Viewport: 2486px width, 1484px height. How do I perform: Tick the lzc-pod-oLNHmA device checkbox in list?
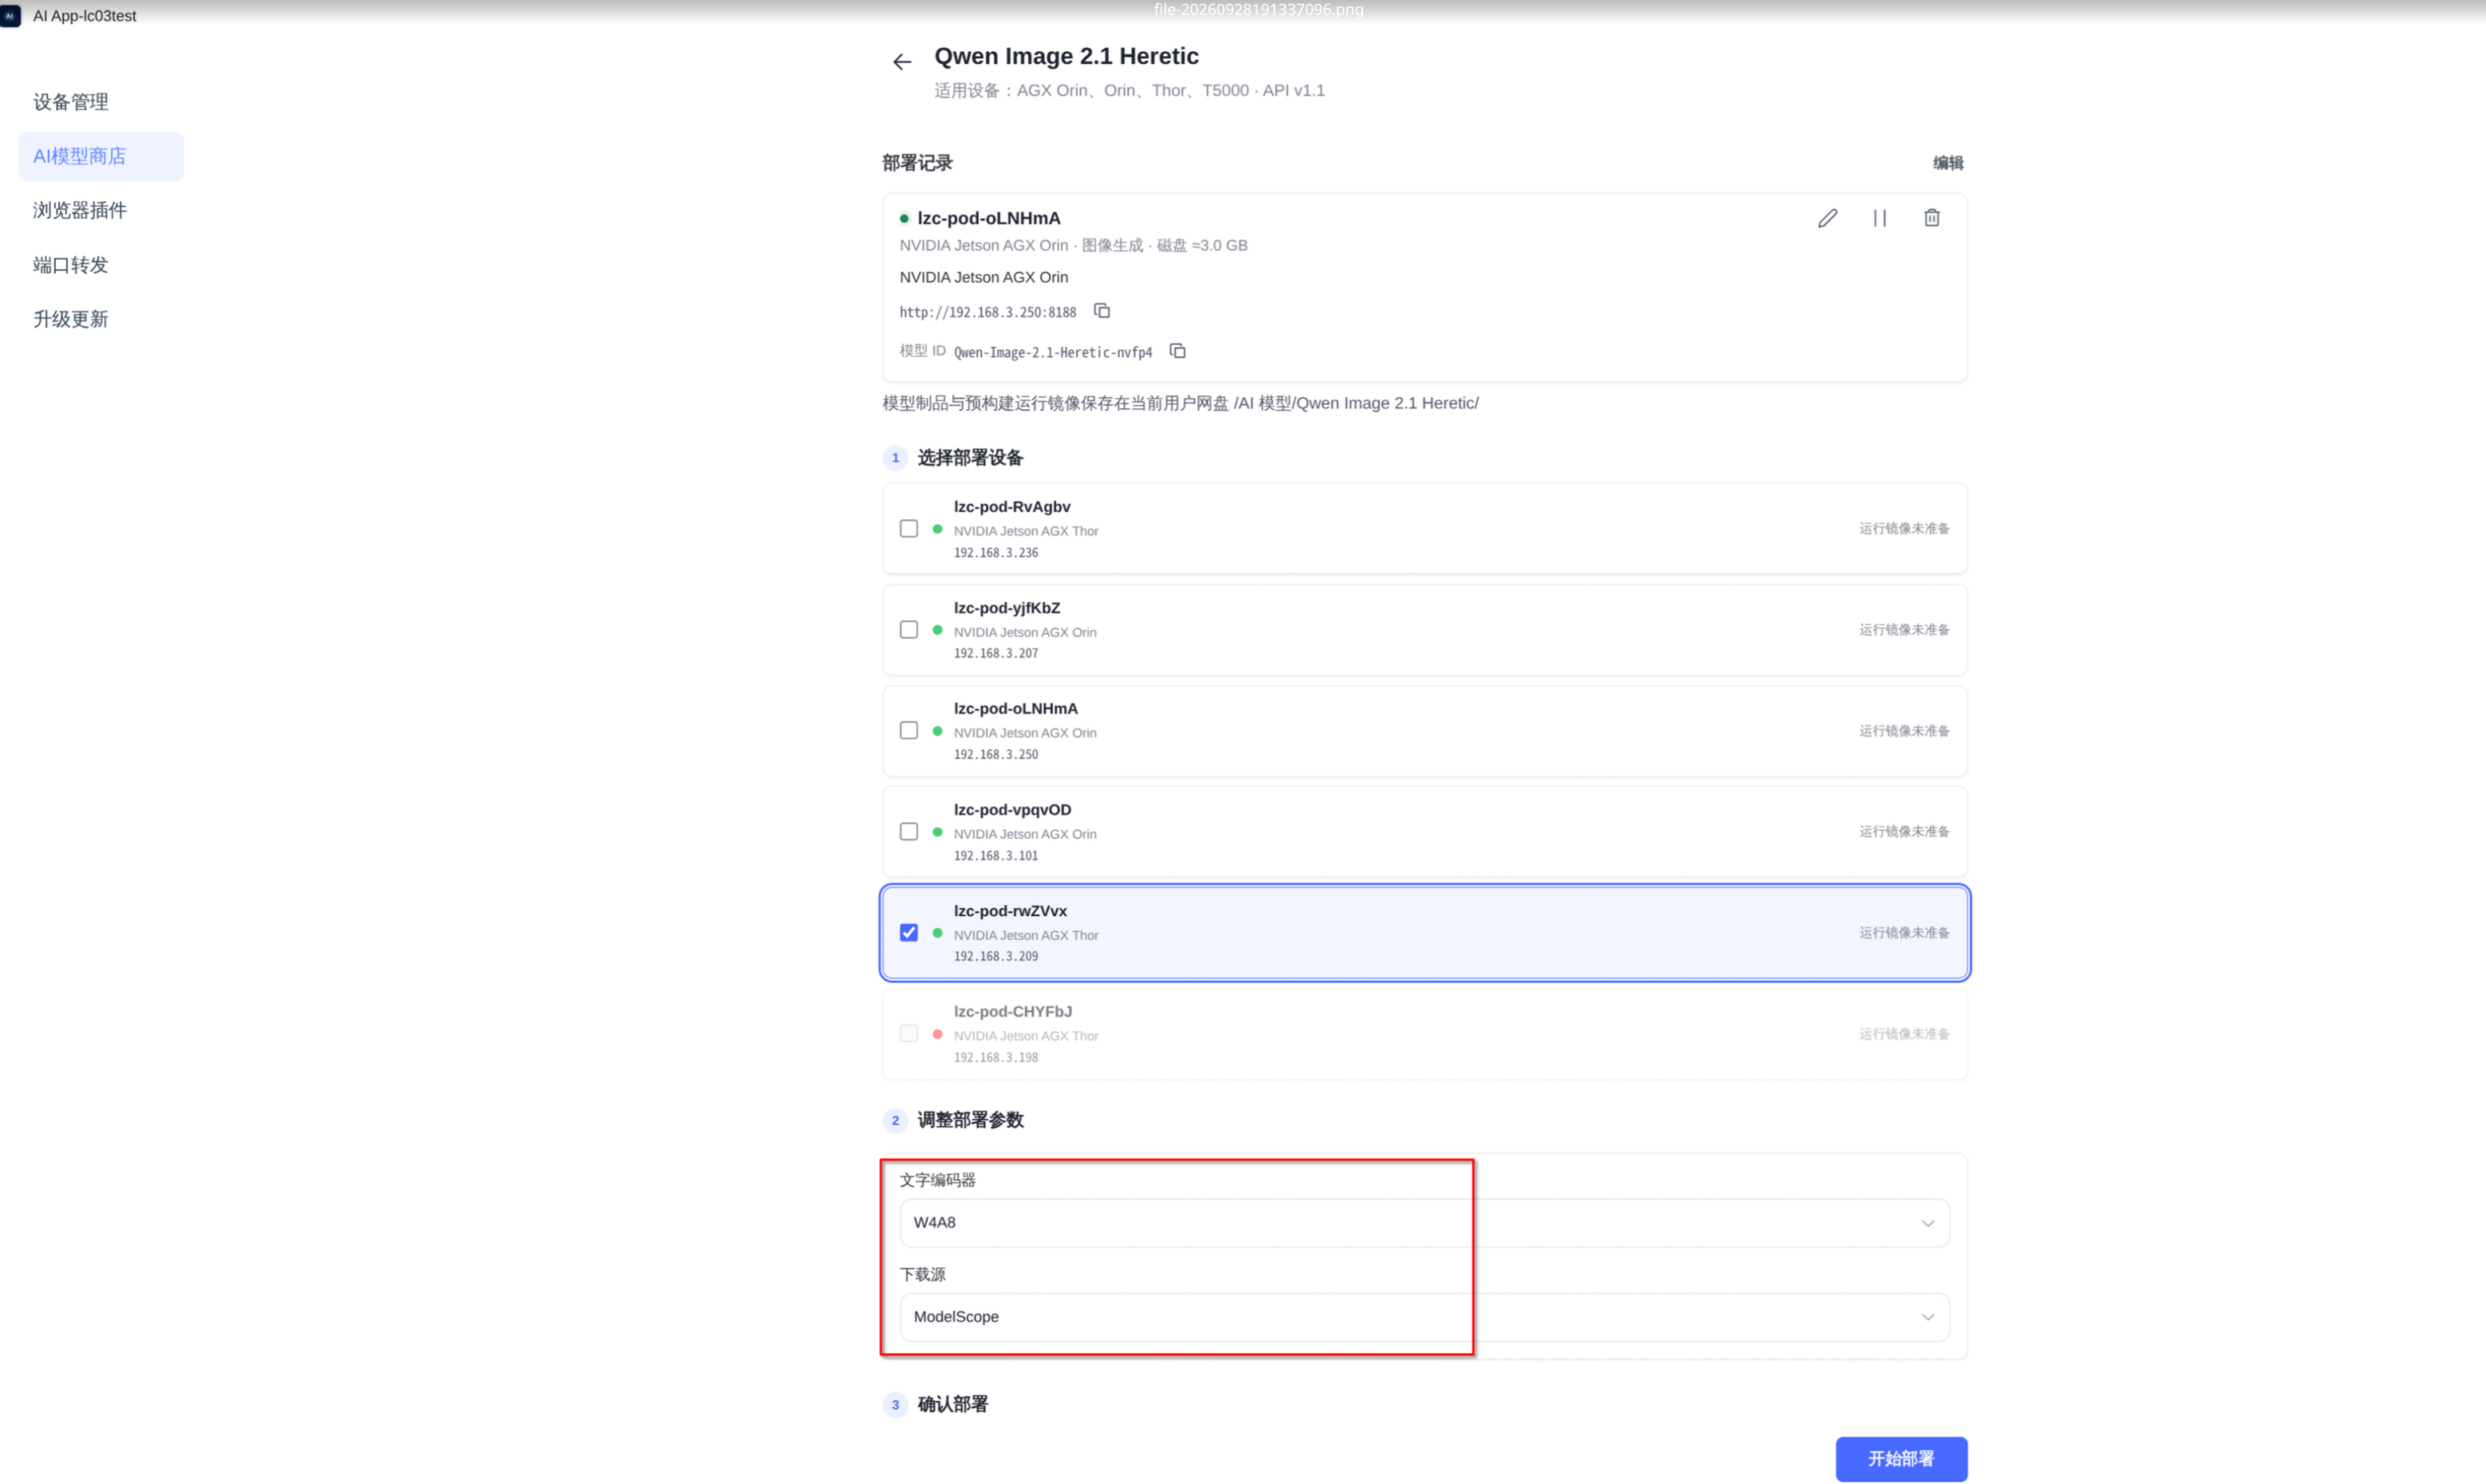[908, 730]
